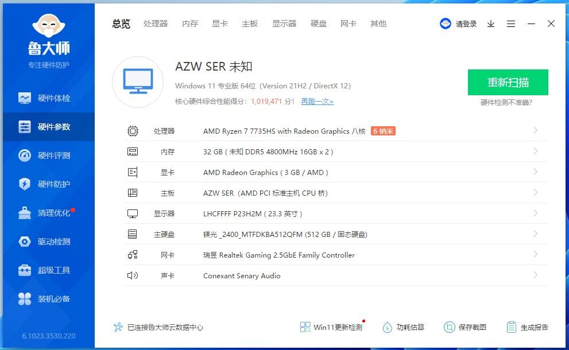
Task: Open the 清理优化 panel
Action: 48,213
